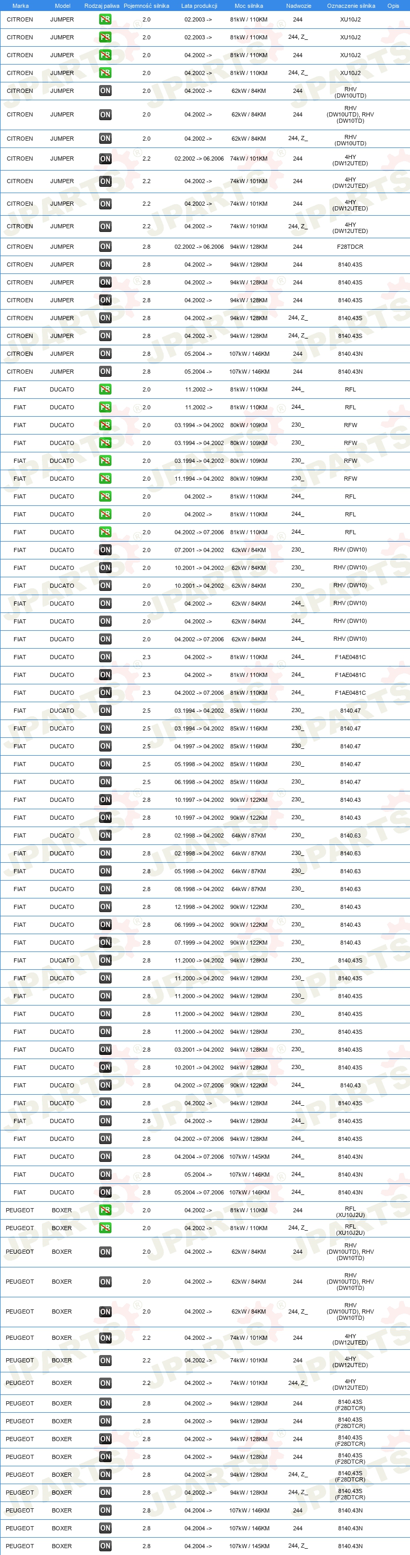Click ON icon in Fiat 07.1999 -> 04.2002 row
The width and height of the screenshot is (410, 1555).
tap(105, 943)
